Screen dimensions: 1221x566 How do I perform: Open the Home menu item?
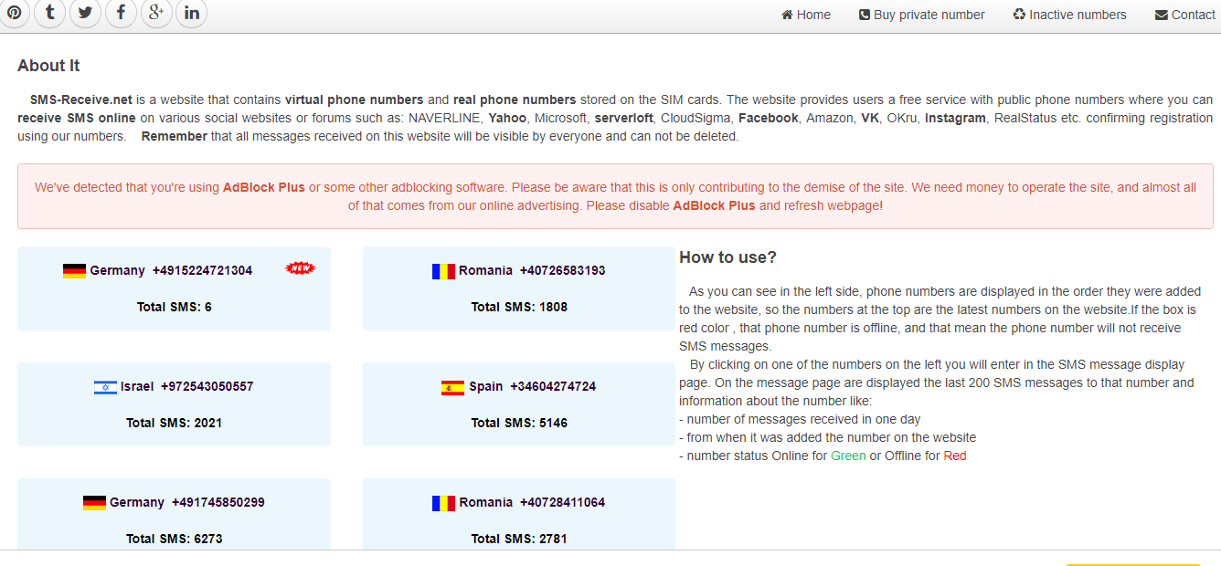pyautogui.click(x=805, y=15)
